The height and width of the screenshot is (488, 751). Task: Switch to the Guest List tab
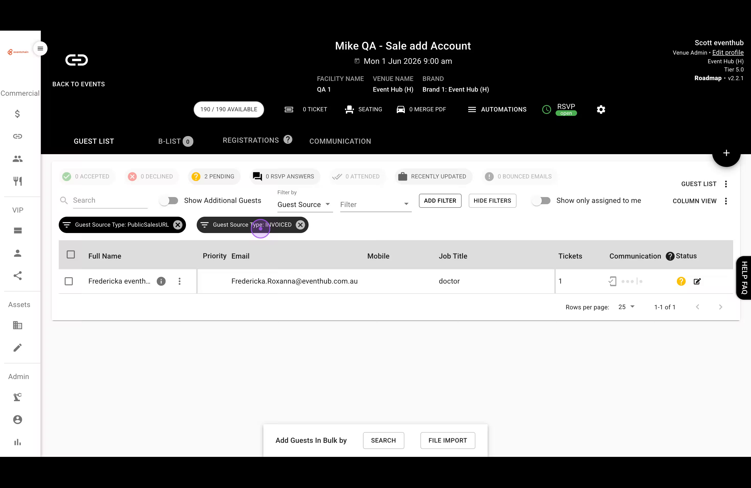[94, 141]
